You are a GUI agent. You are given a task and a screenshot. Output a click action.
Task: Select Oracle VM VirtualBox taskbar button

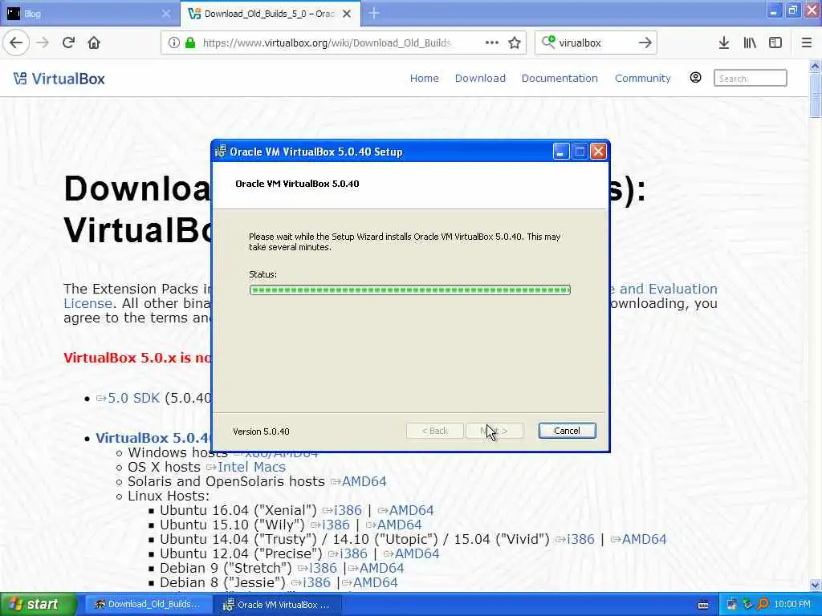278,605
